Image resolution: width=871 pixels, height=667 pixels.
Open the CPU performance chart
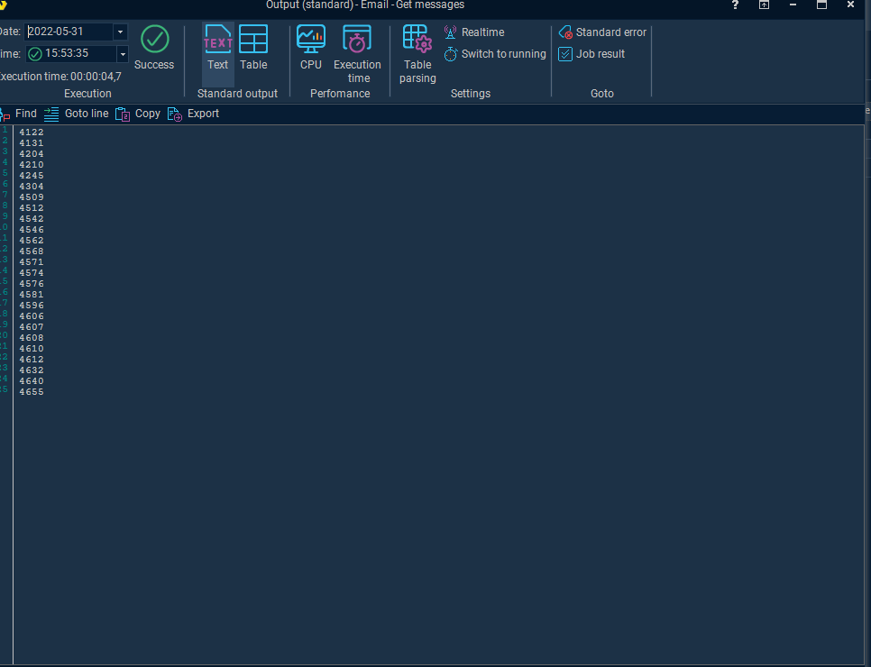pos(311,49)
